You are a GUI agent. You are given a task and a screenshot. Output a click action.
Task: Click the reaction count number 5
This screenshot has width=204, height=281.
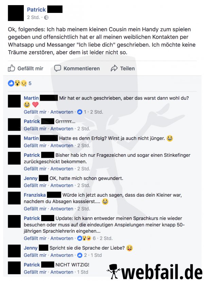pyautogui.click(x=30, y=83)
